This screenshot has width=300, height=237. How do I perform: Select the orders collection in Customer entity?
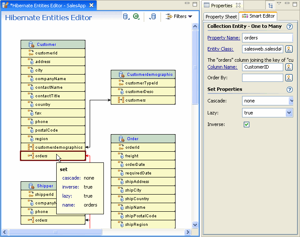click(x=53, y=156)
